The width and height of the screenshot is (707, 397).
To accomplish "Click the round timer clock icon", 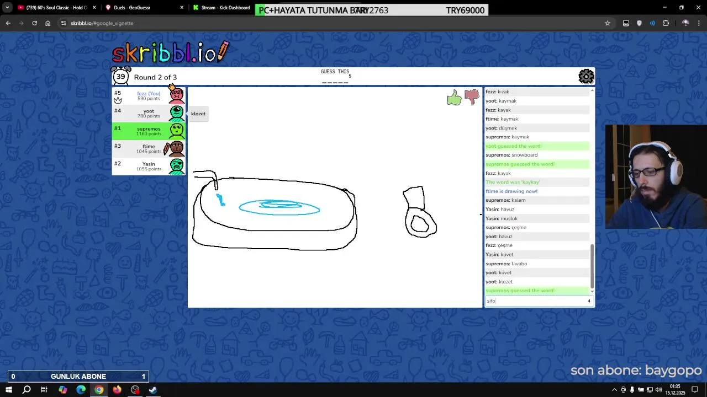I will tap(120, 76).
